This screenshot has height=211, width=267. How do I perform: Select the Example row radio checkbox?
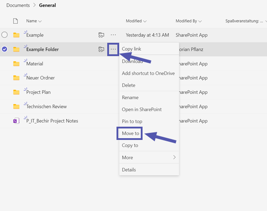click(4, 35)
